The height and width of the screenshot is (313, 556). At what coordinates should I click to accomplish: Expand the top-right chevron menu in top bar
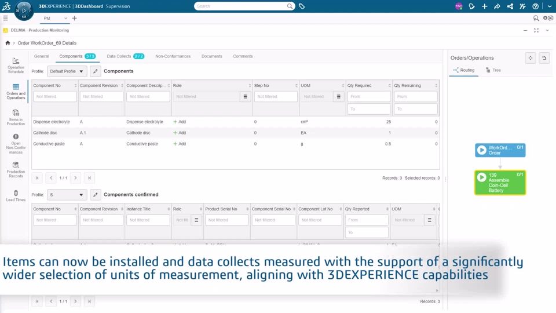[550, 6]
